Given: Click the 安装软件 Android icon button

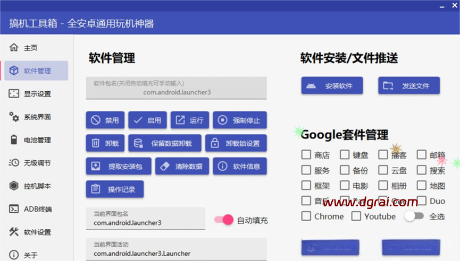Looking at the screenshot, I should tap(332, 85).
